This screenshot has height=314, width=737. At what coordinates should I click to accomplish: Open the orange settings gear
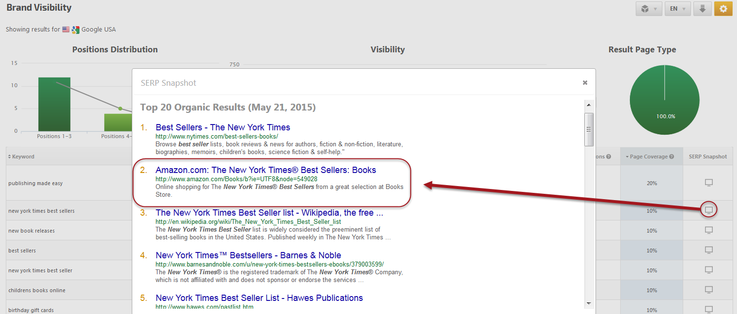coord(723,9)
